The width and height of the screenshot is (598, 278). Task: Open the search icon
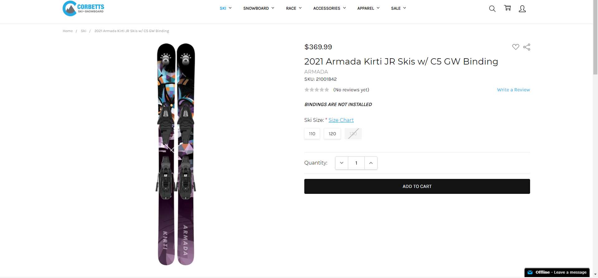tap(492, 8)
